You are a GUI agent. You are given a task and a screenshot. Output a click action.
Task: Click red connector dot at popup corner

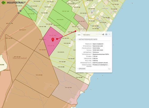(x=75, y=31)
